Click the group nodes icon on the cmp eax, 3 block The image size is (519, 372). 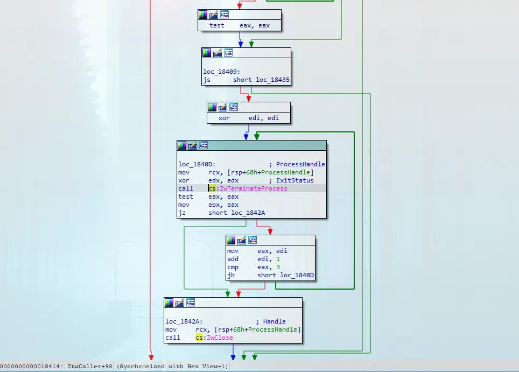coord(253,240)
